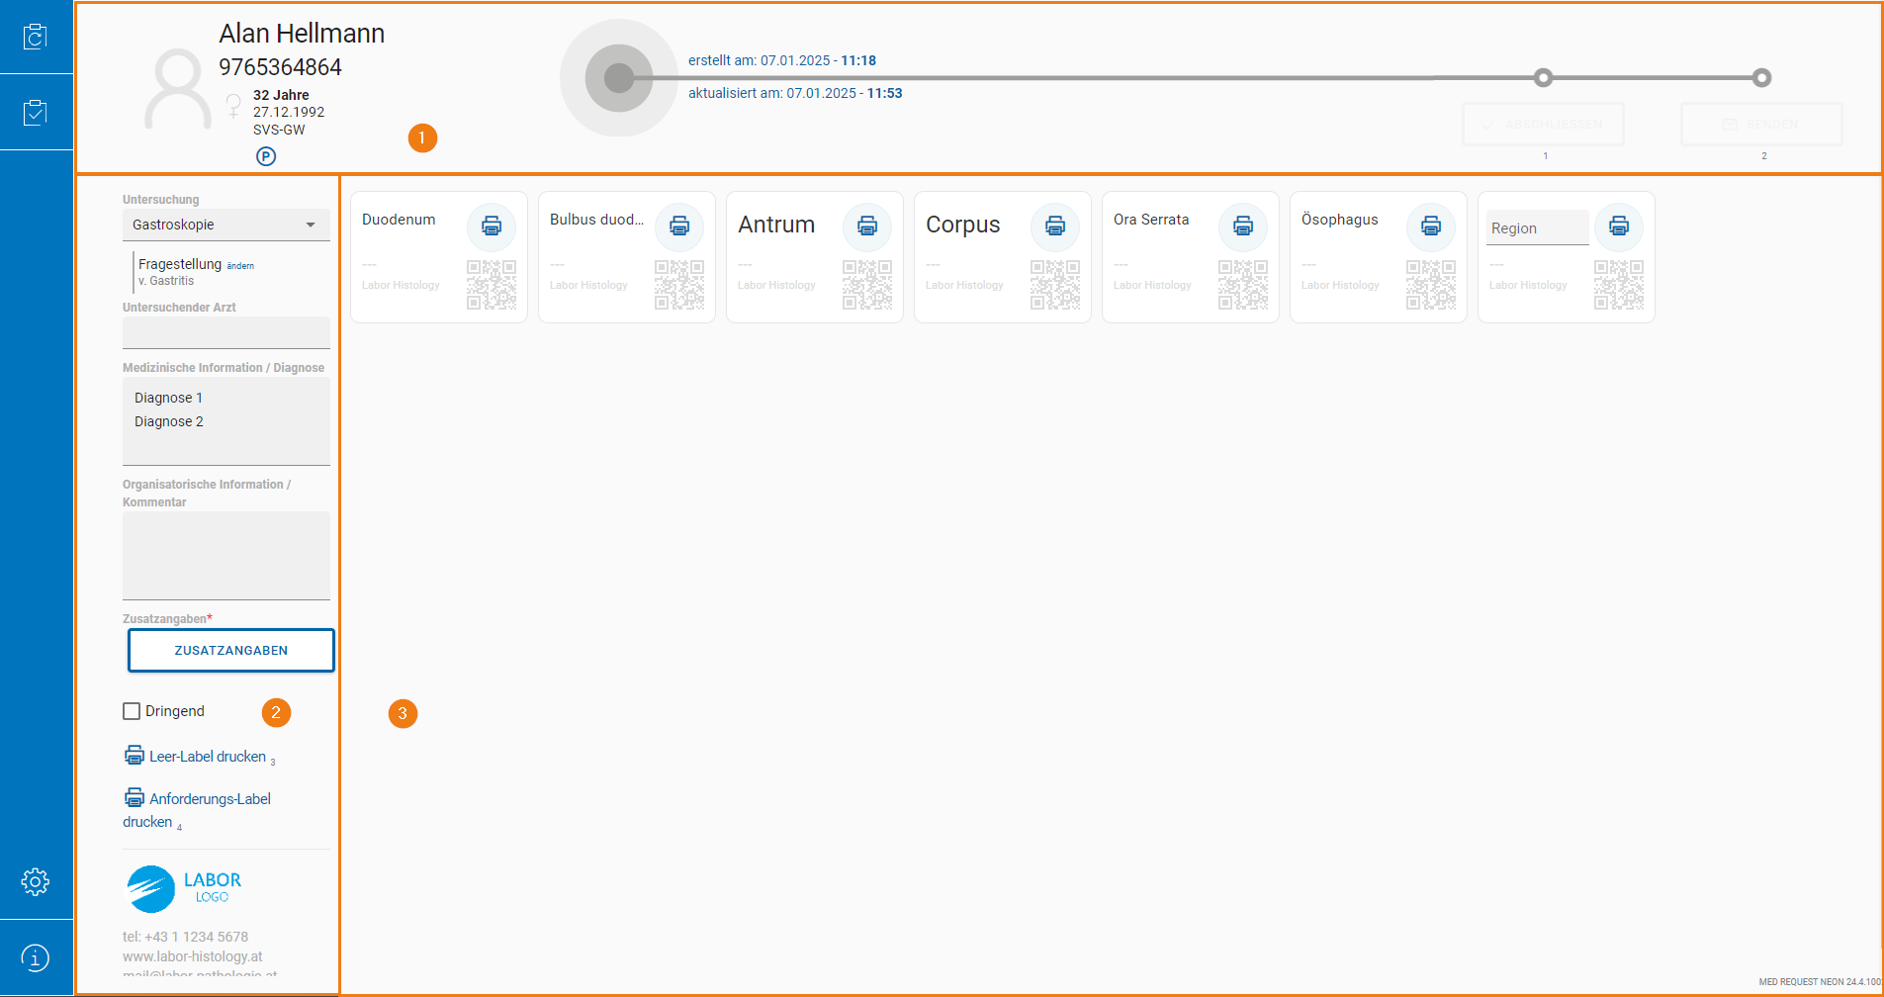The height and width of the screenshot is (997, 1884).
Task: Click printer icon beside Anforderungs-Label drucken
Action: pyautogui.click(x=135, y=797)
